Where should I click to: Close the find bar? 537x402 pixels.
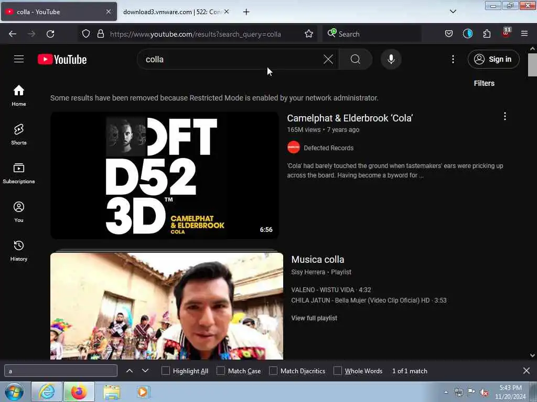pos(527,371)
